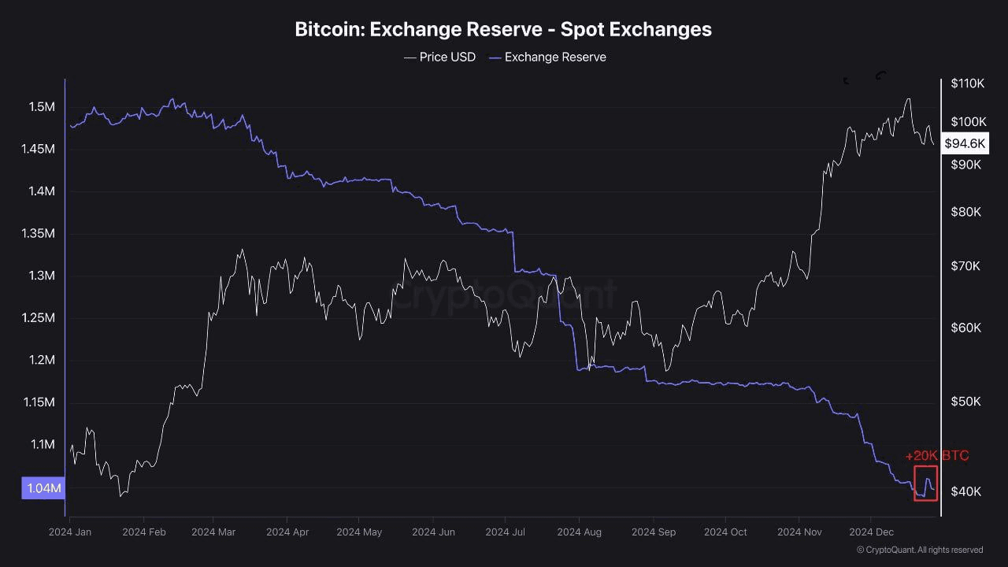Image resolution: width=1008 pixels, height=567 pixels.
Task: Toggle the Price USD legend series
Action: coord(447,57)
